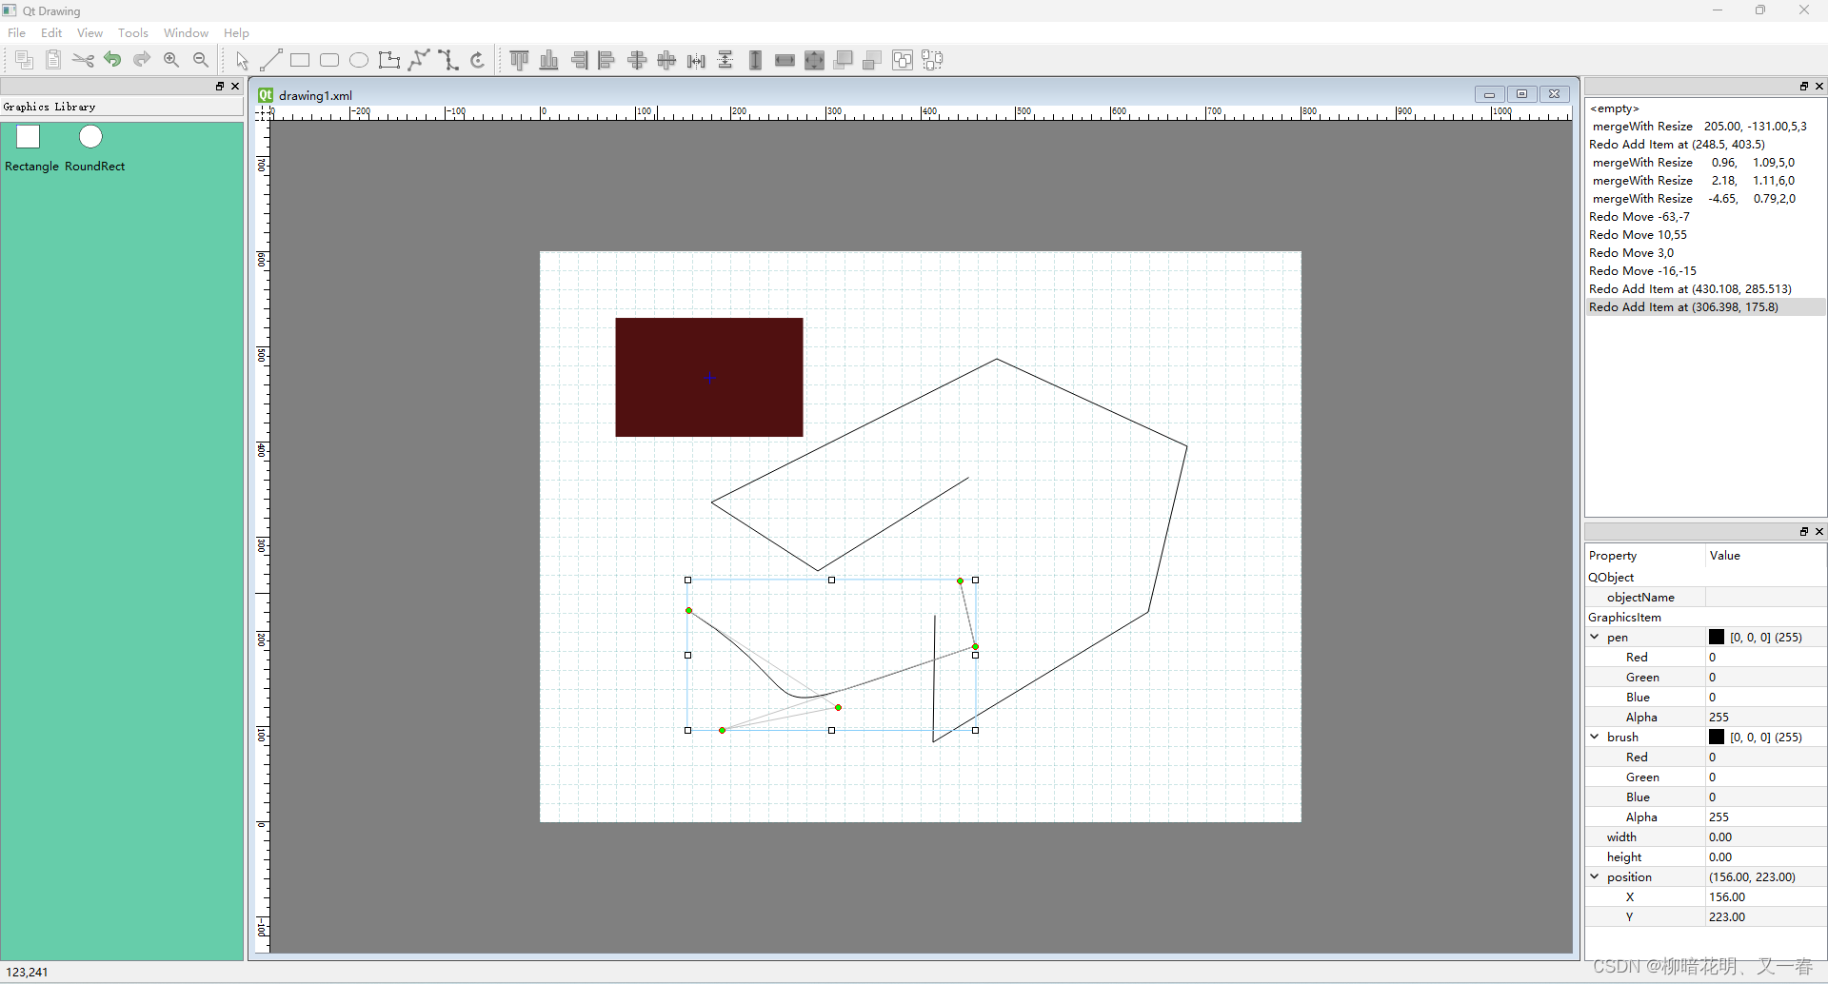Close the Graphics Library dock panel
1828x984 pixels.
[x=235, y=86]
